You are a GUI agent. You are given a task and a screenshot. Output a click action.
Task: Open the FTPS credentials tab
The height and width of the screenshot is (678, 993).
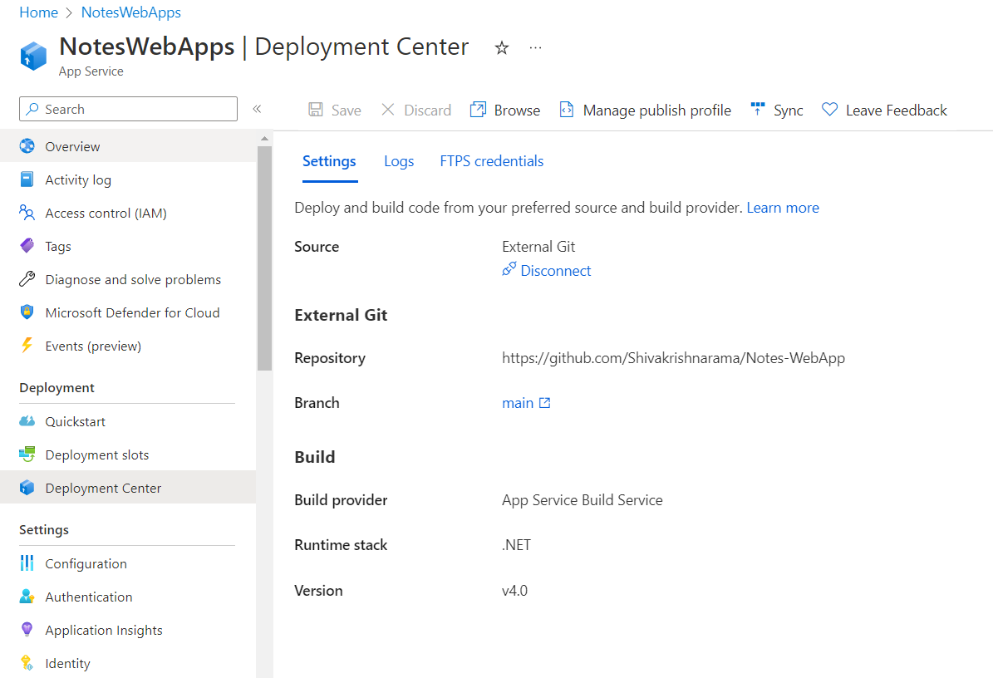click(x=491, y=160)
